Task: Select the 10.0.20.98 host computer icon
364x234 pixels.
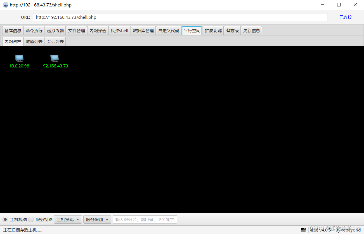Action: [x=19, y=58]
